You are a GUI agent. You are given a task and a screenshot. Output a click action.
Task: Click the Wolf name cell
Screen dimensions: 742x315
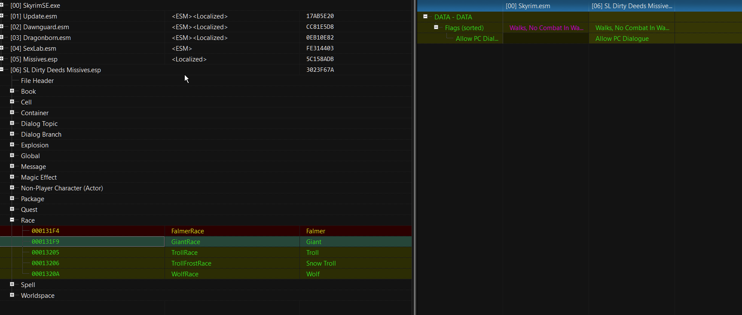coord(313,274)
